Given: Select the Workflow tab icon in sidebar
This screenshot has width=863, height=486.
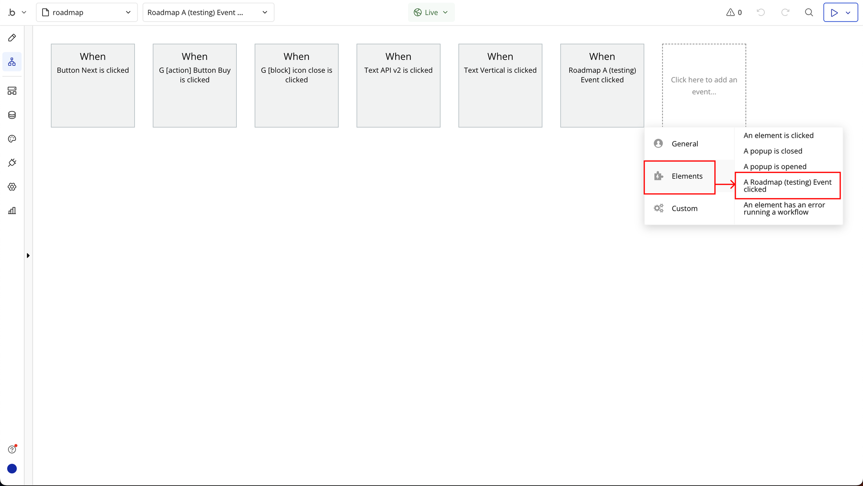Looking at the screenshot, I should 12,62.
